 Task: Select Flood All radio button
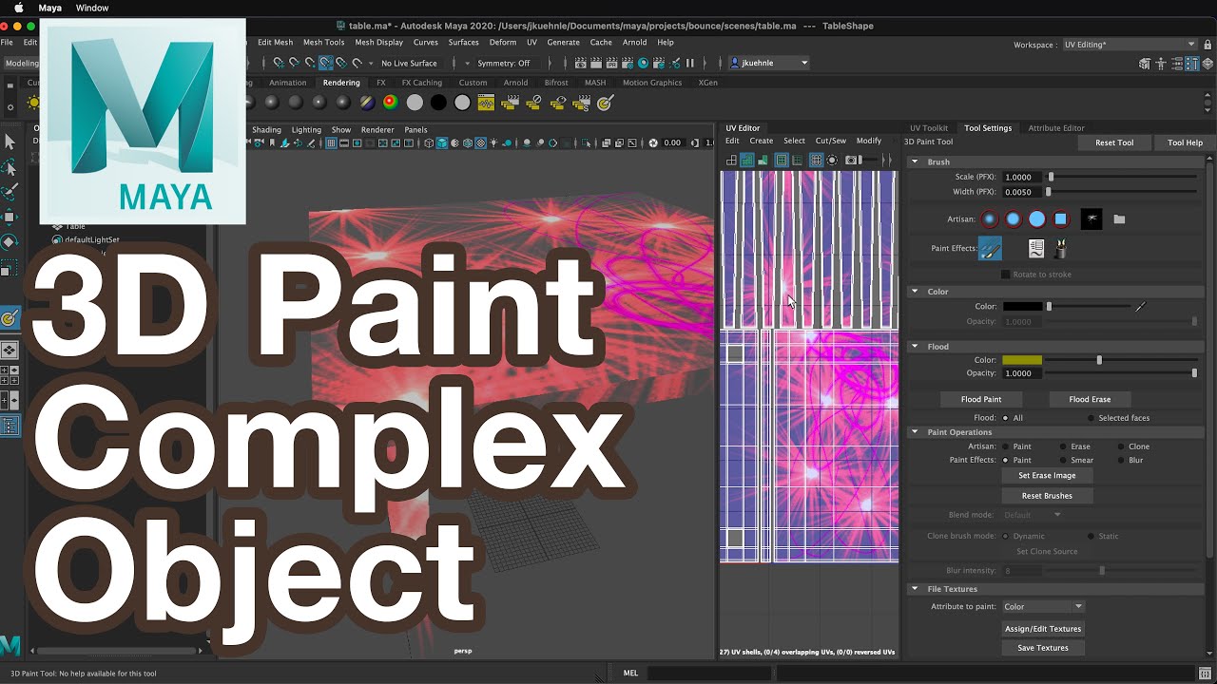(1005, 418)
